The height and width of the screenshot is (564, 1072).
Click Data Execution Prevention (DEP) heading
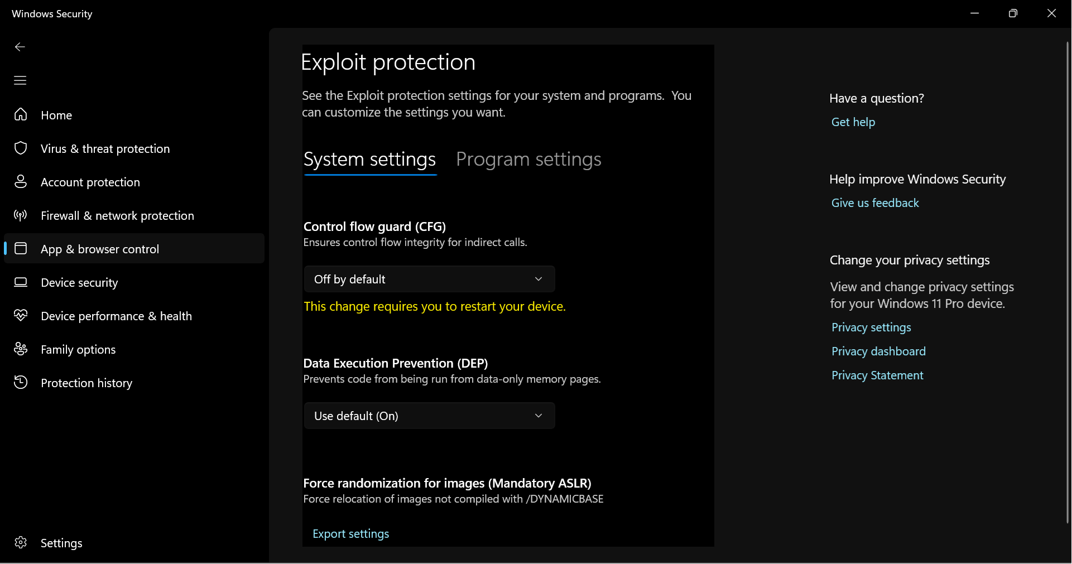(396, 363)
